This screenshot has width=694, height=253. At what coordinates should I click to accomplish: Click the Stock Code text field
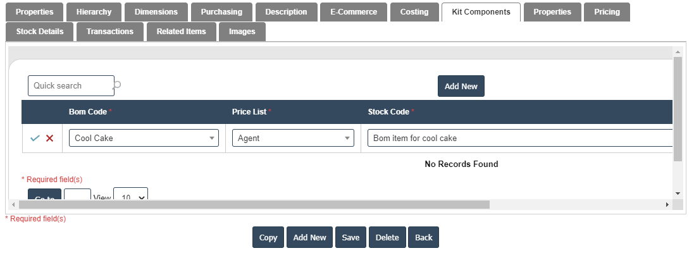(519, 138)
